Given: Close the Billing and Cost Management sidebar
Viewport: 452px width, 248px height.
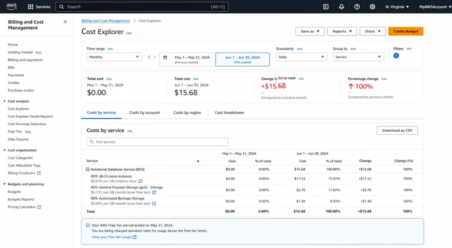Looking at the screenshot, I should tap(65, 22).
